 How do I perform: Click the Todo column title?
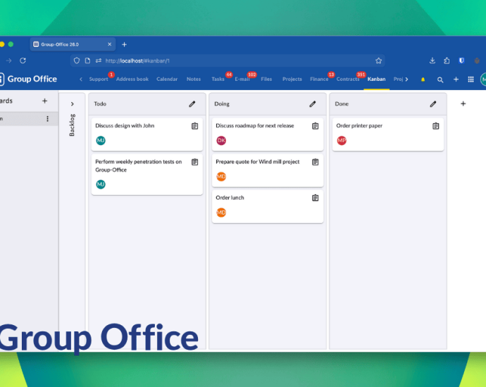click(100, 104)
